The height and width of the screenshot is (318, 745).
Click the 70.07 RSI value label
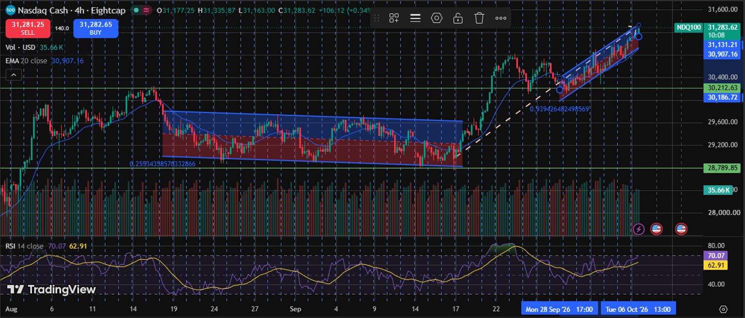click(715, 255)
